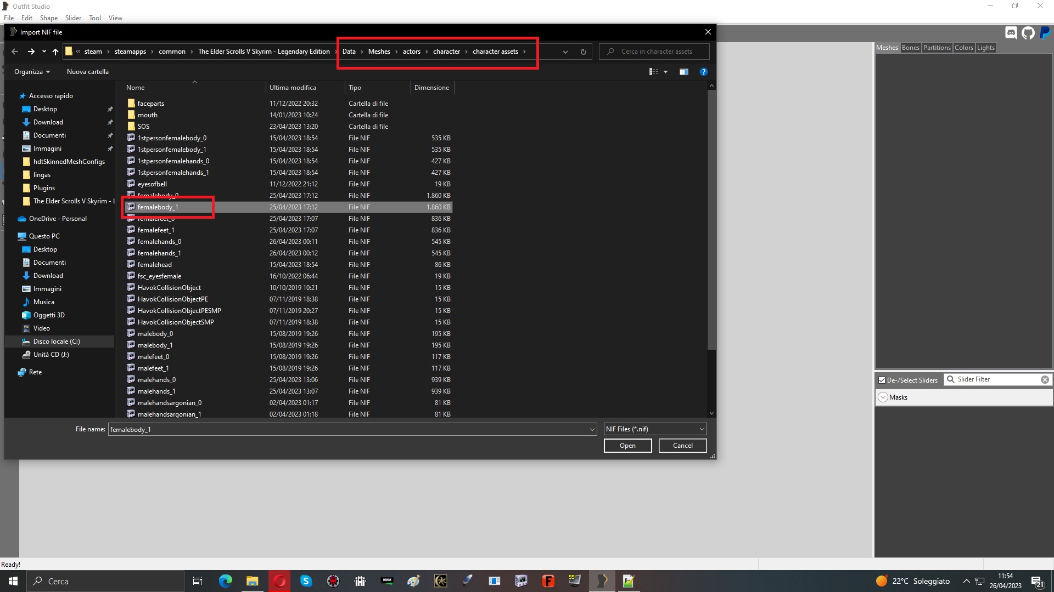This screenshot has height=592, width=1054.
Task: Open the Tool menu
Action: point(95,18)
